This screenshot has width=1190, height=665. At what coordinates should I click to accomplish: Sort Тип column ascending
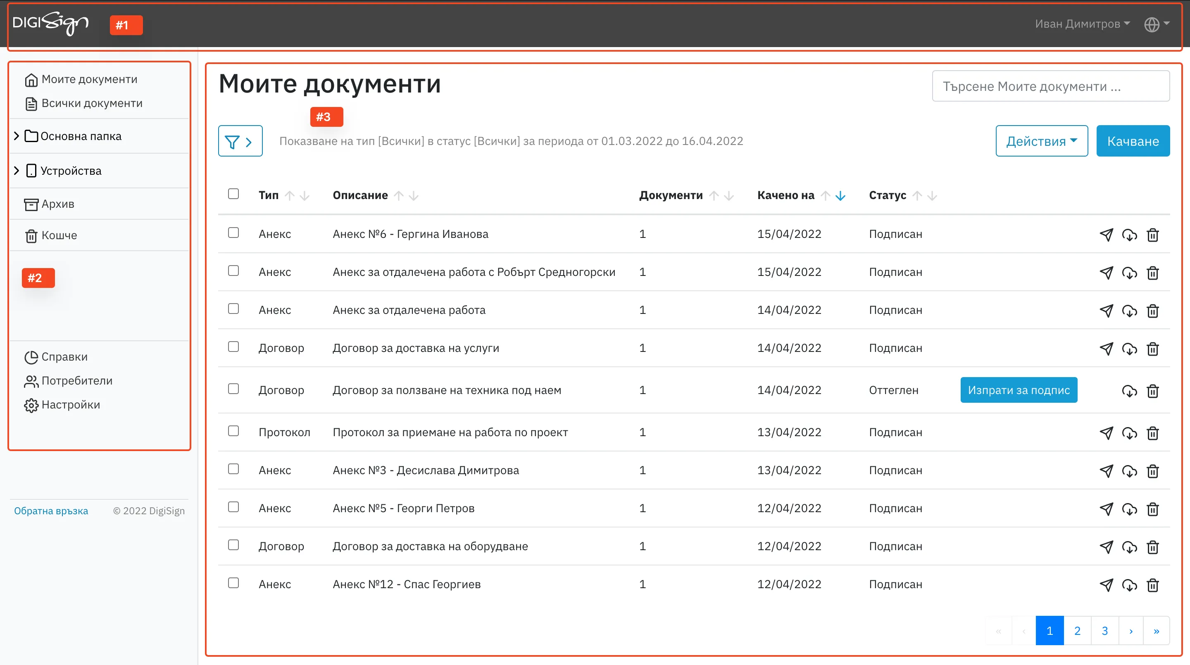click(290, 196)
